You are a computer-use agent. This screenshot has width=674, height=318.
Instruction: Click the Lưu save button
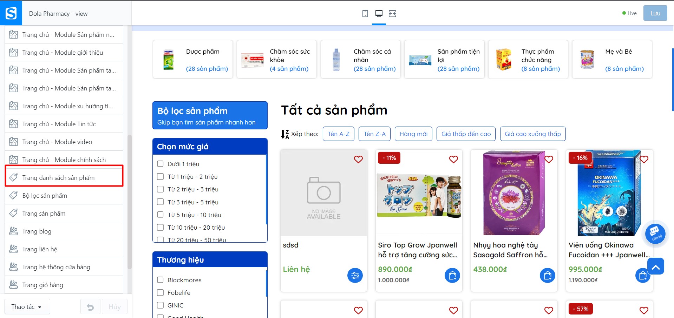click(x=655, y=13)
